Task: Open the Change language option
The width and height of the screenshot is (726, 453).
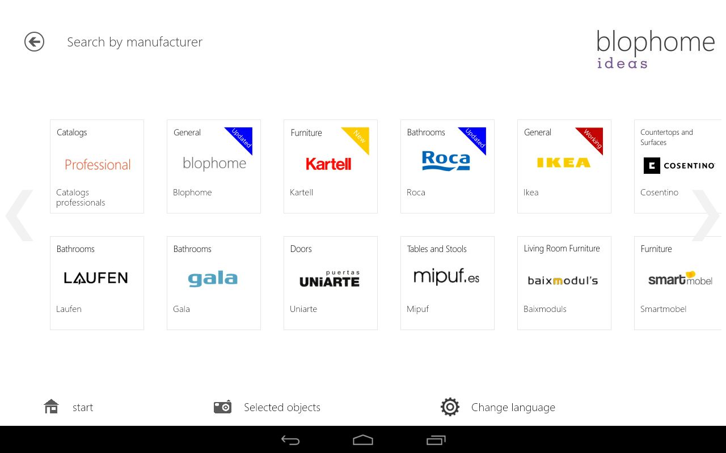Action: (513, 407)
